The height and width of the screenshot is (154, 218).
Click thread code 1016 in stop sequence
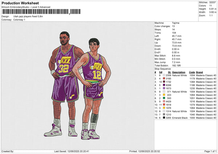[x=192, y=101]
